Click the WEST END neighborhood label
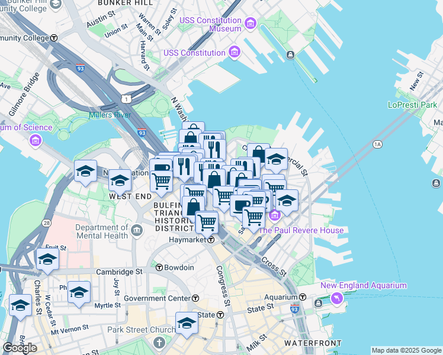The image size is (443, 355). pyautogui.click(x=130, y=196)
